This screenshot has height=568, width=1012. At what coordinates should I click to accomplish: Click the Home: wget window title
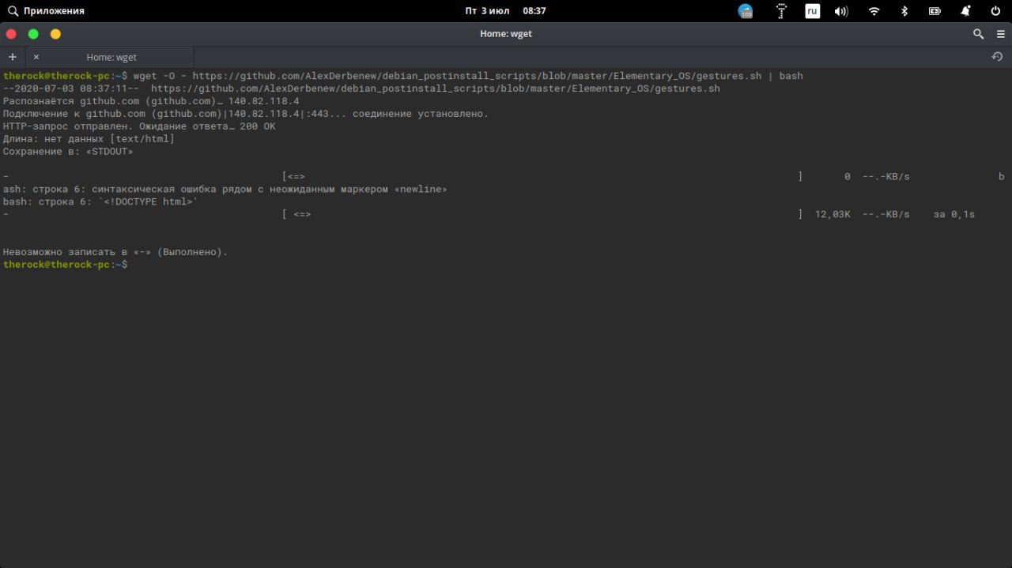(x=506, y=34)
